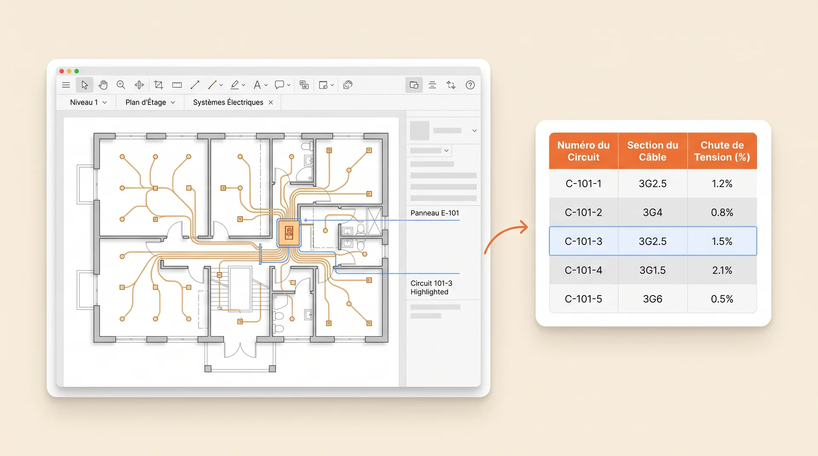This screenshot has height=456, width=818.
Task: Click the 2.1% voltage drop cell
Action: pos(722,271)
